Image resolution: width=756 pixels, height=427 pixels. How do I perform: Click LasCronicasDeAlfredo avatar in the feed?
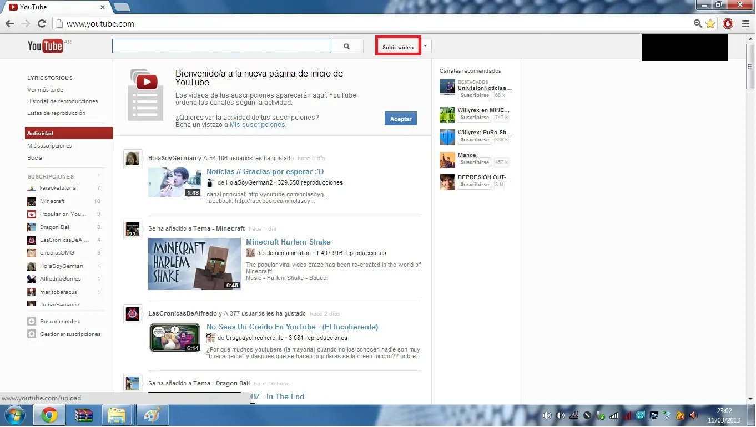[x=132, y=314]
